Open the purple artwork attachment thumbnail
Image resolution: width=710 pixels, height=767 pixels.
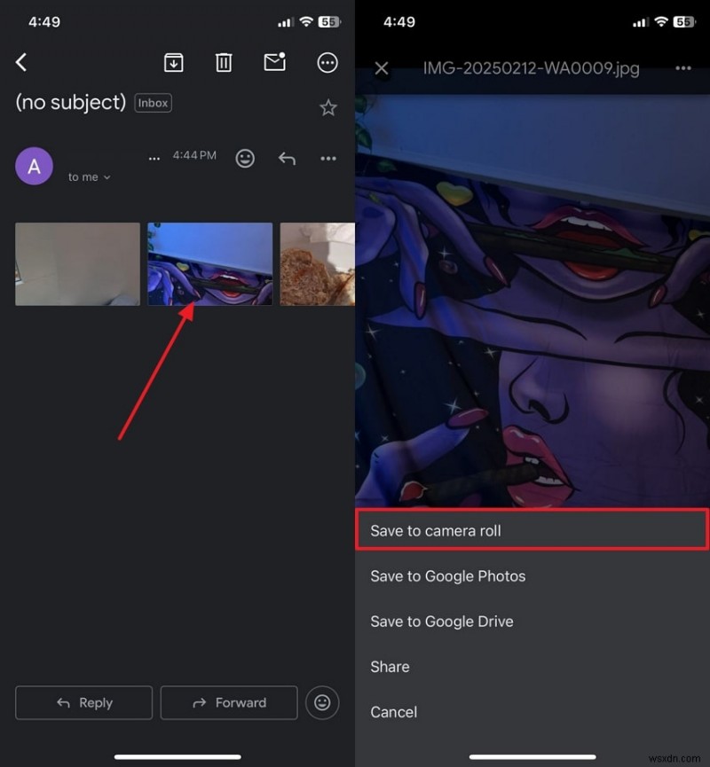[210, 264]
